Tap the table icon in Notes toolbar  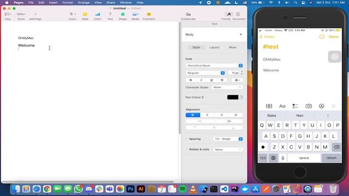[269, 106]
